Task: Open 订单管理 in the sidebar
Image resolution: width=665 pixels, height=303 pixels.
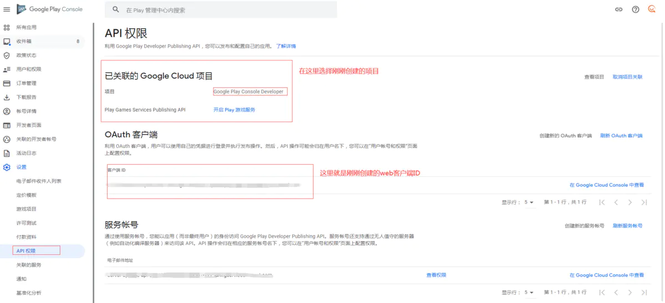Action: 27,83
